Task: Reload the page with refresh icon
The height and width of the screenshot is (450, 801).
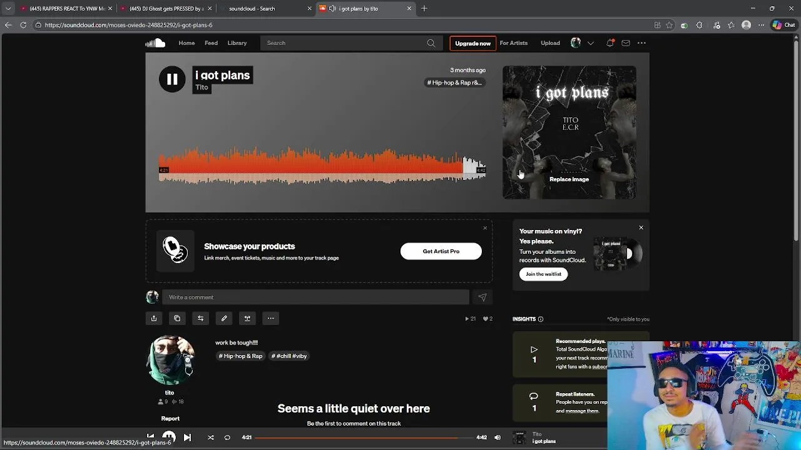Action: (x=23, y=25)
